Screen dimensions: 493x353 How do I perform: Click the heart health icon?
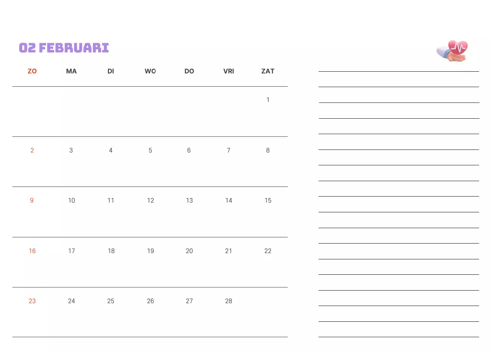[x=453, y=50]
